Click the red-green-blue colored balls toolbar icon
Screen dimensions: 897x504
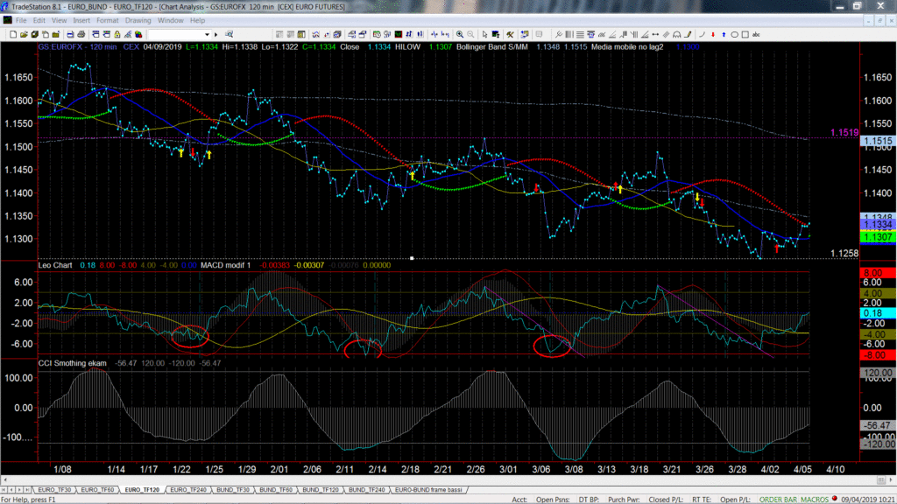pyautogui.click(x=139, y=34)
